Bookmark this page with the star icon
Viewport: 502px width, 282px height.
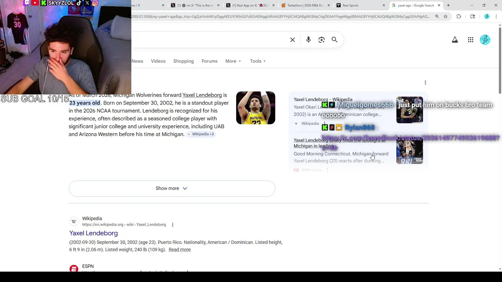[x=446, y=16]
